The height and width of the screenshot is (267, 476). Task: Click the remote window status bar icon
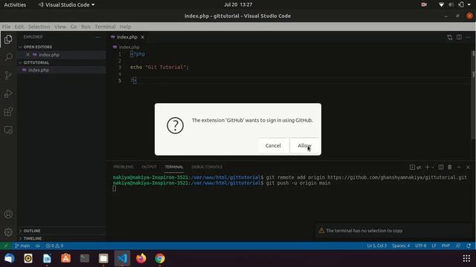(x=5, y=245)
